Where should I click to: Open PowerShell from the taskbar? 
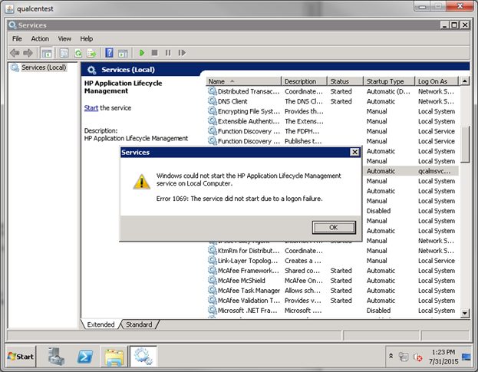pyautogui.click(x=85, y=357)
